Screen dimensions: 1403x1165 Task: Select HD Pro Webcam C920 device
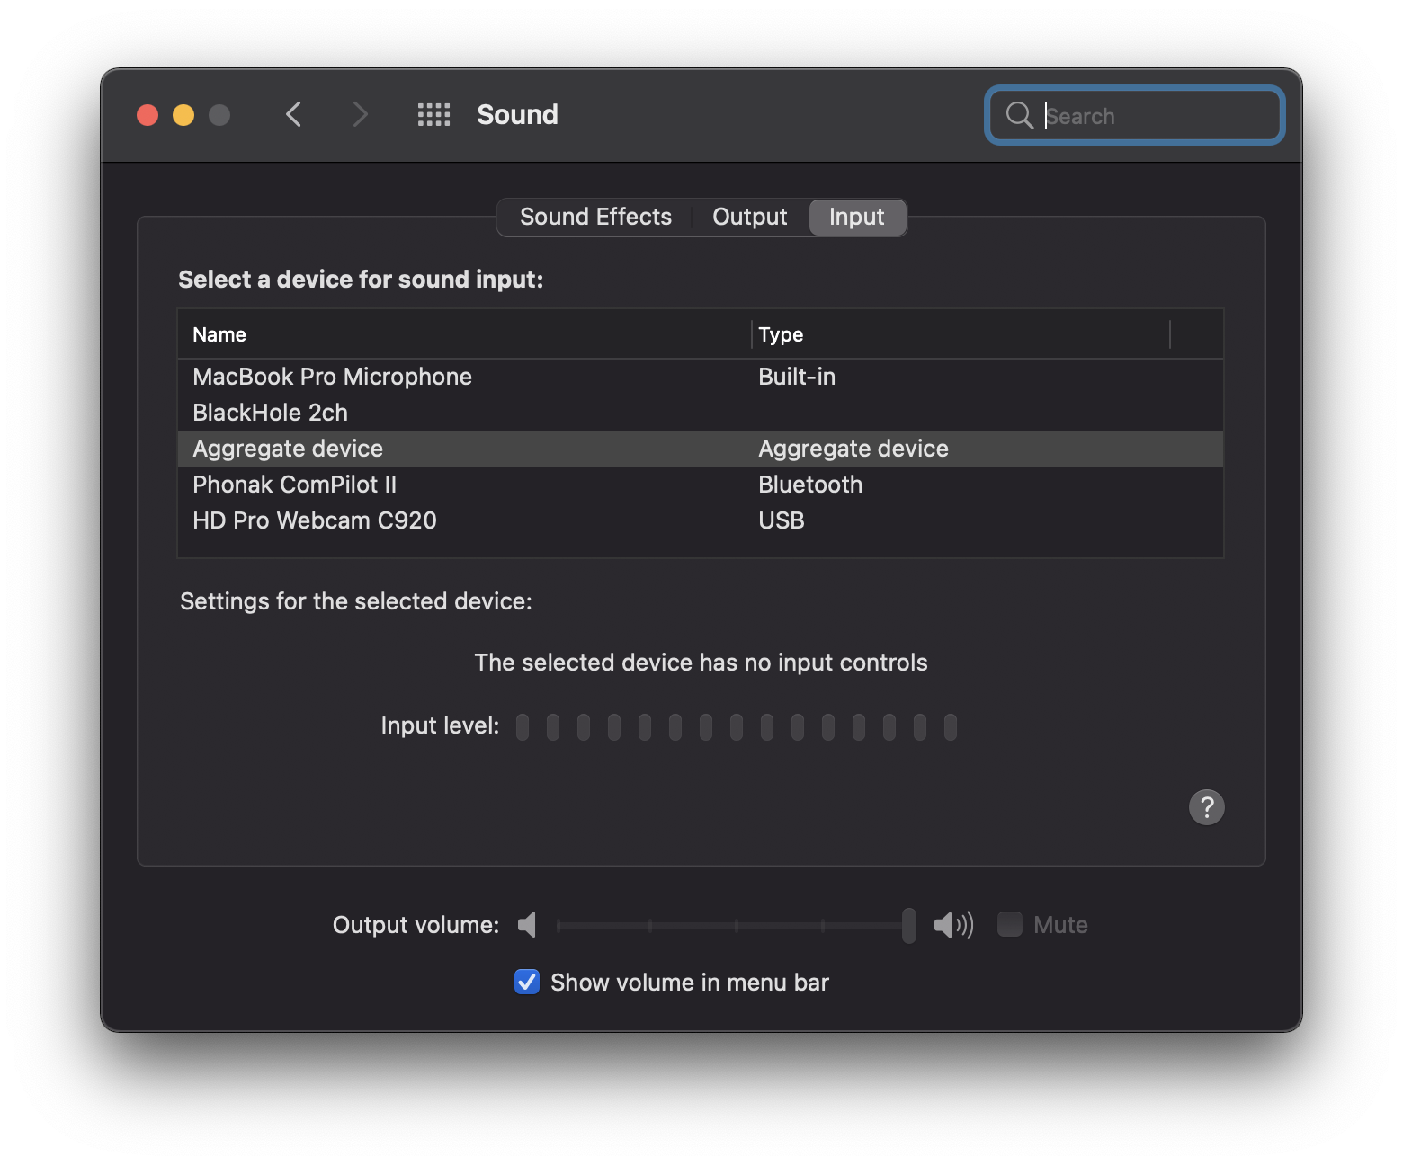tap(701, 520)
